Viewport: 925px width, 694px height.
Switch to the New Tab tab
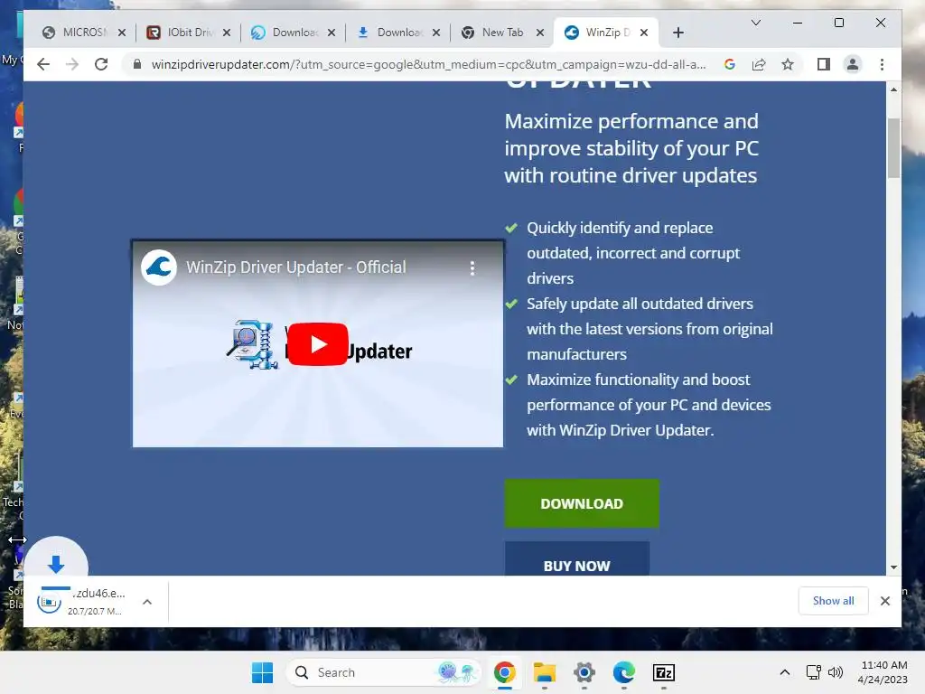tap(500, 33)
